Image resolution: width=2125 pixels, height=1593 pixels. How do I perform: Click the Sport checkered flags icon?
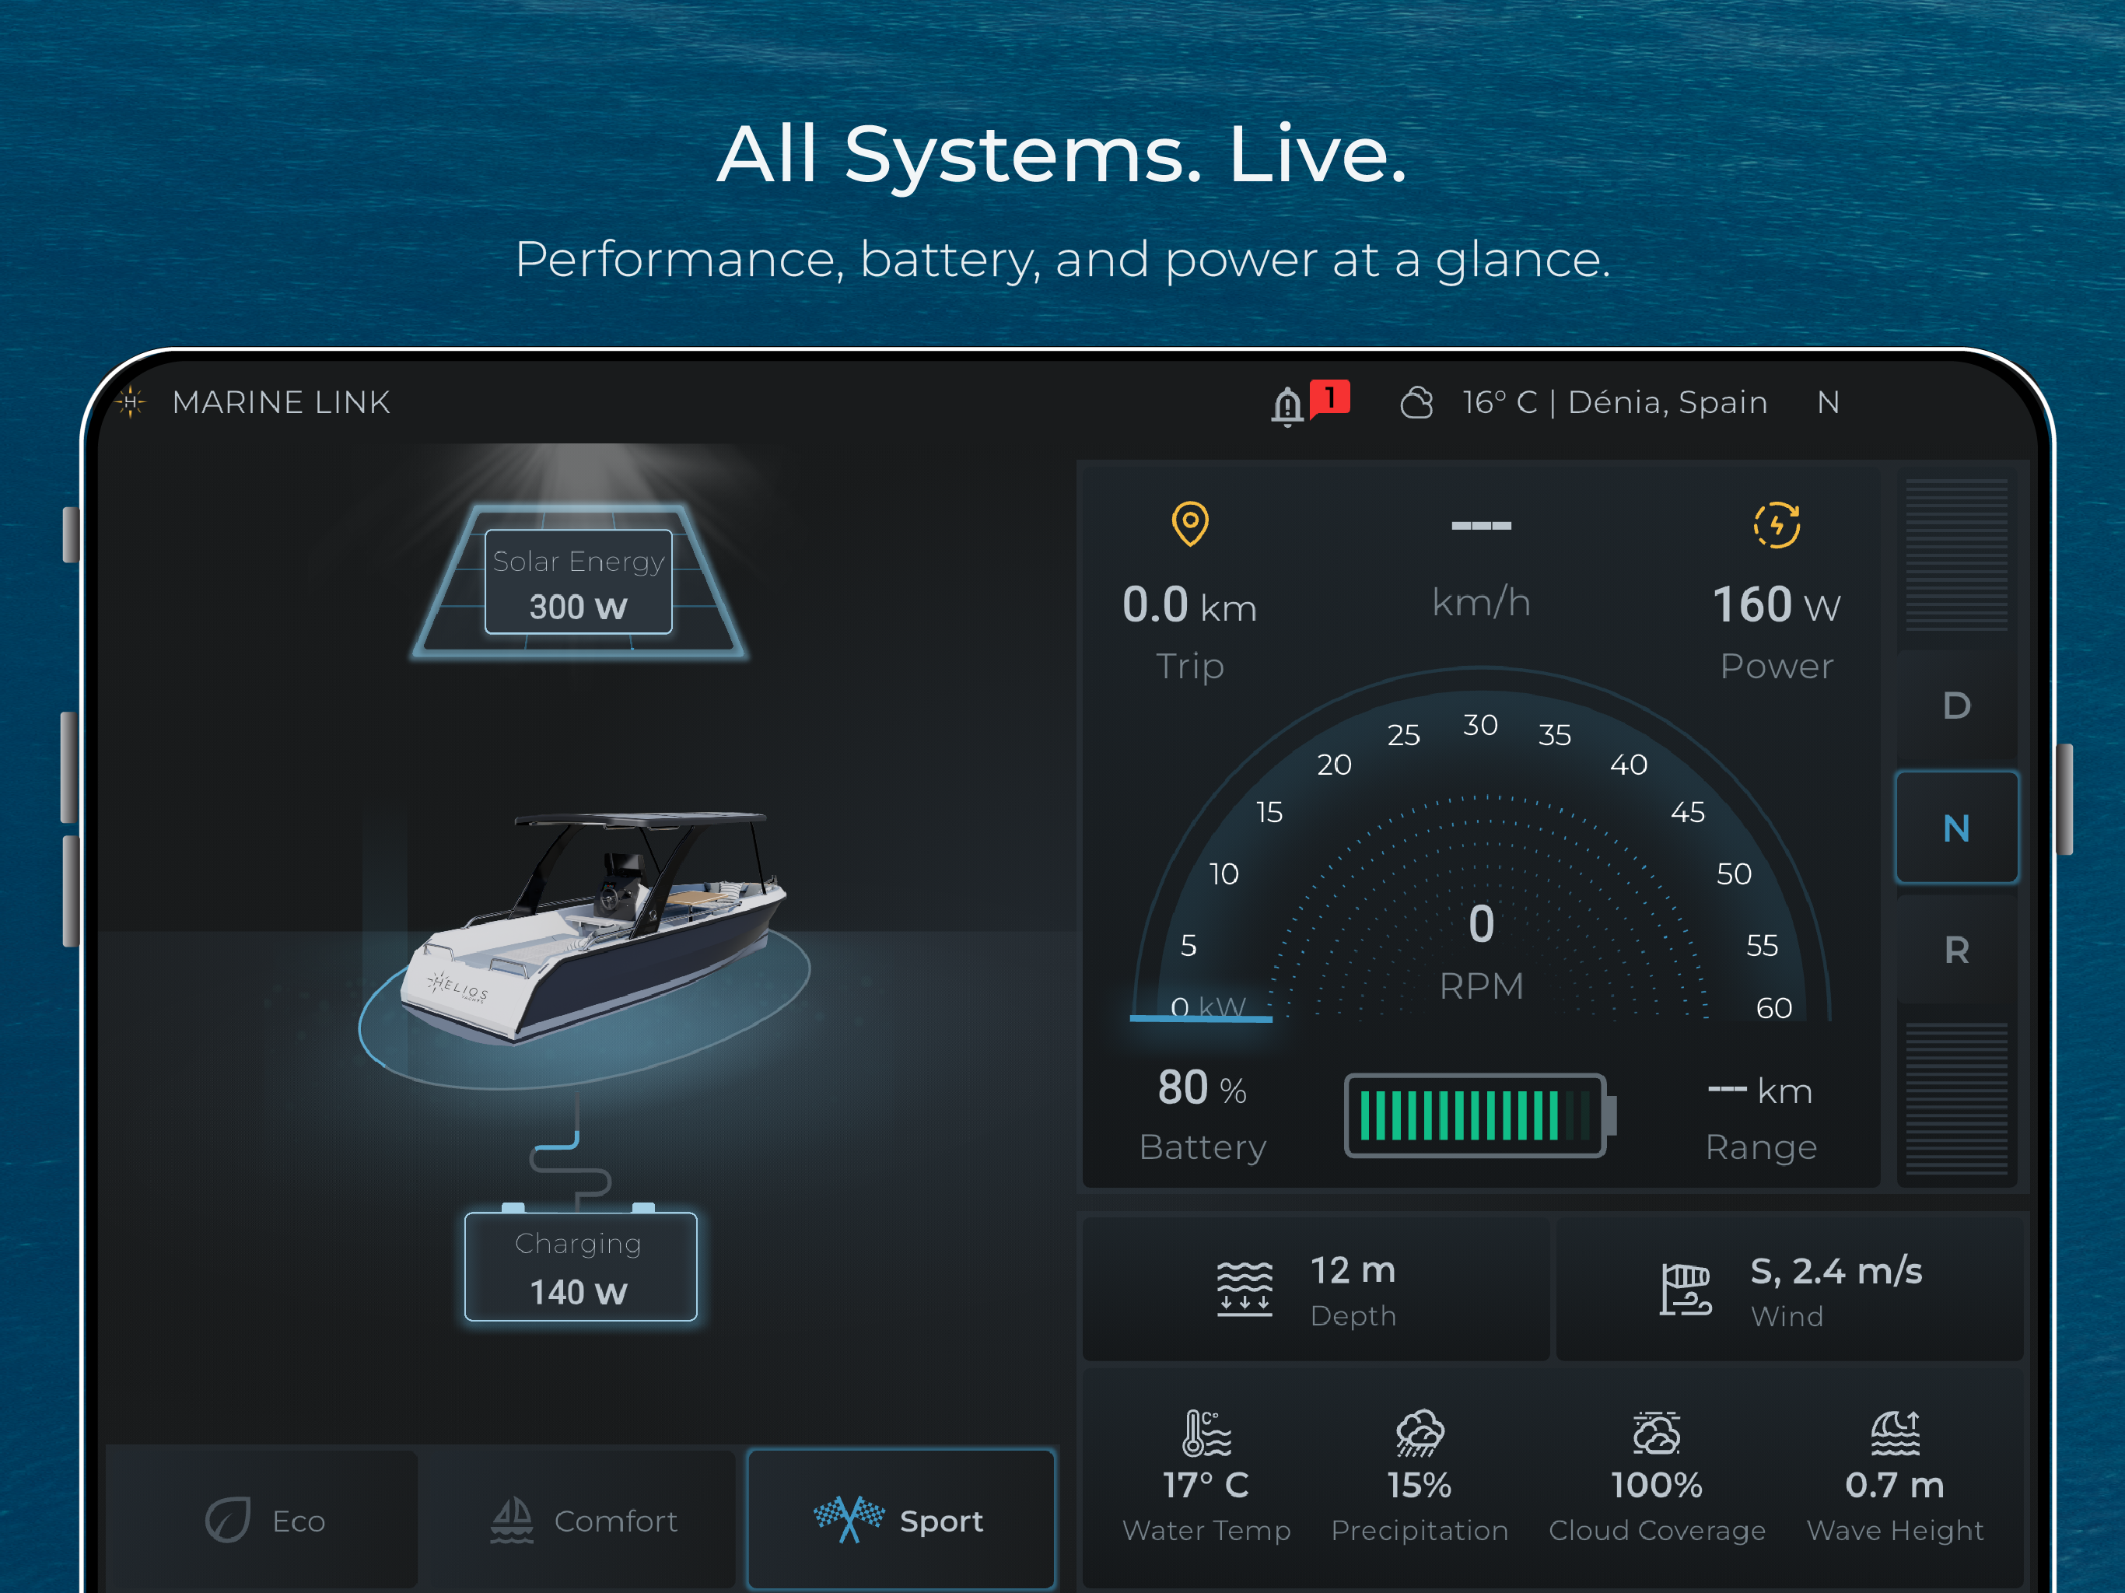(x=849, y=1520)
